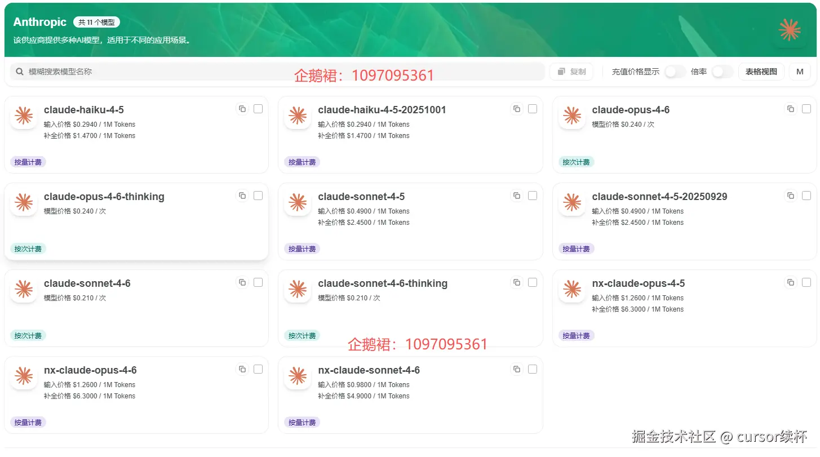Select the claude-haiku-4-5-20251001 checkbox
The height and width of the screenshot is (457, 820).
pos(533,109)
